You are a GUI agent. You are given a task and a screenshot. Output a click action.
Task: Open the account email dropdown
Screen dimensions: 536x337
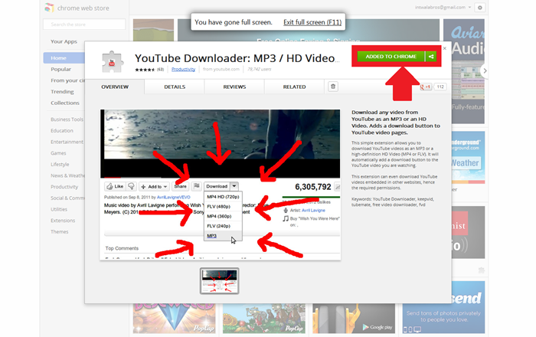click(443, 7)
